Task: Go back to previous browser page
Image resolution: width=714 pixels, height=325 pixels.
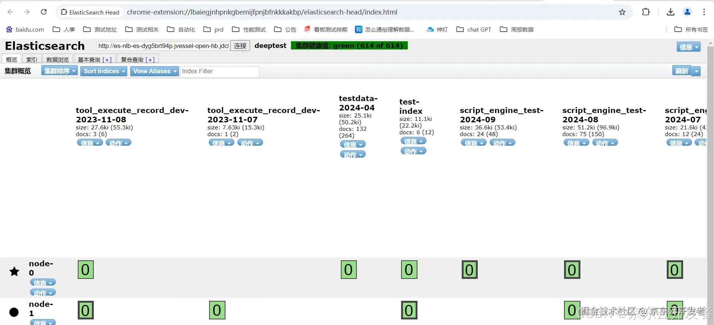Action: pos(10,12)
